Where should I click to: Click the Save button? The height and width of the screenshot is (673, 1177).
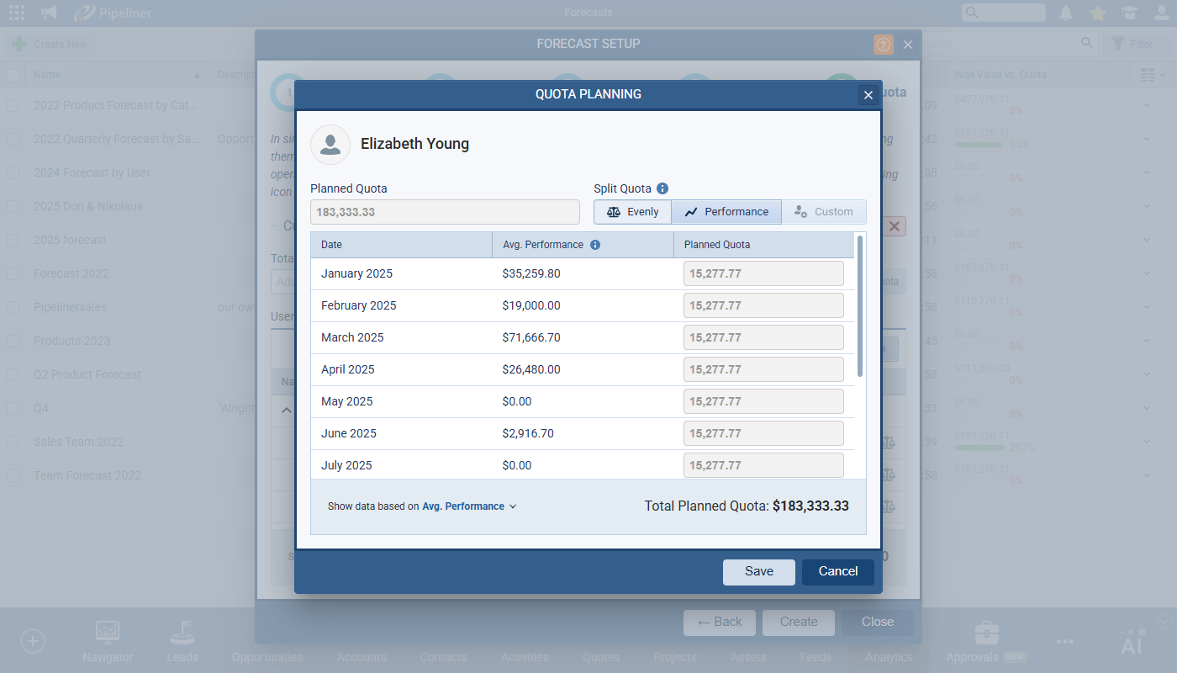coord(758,571)
